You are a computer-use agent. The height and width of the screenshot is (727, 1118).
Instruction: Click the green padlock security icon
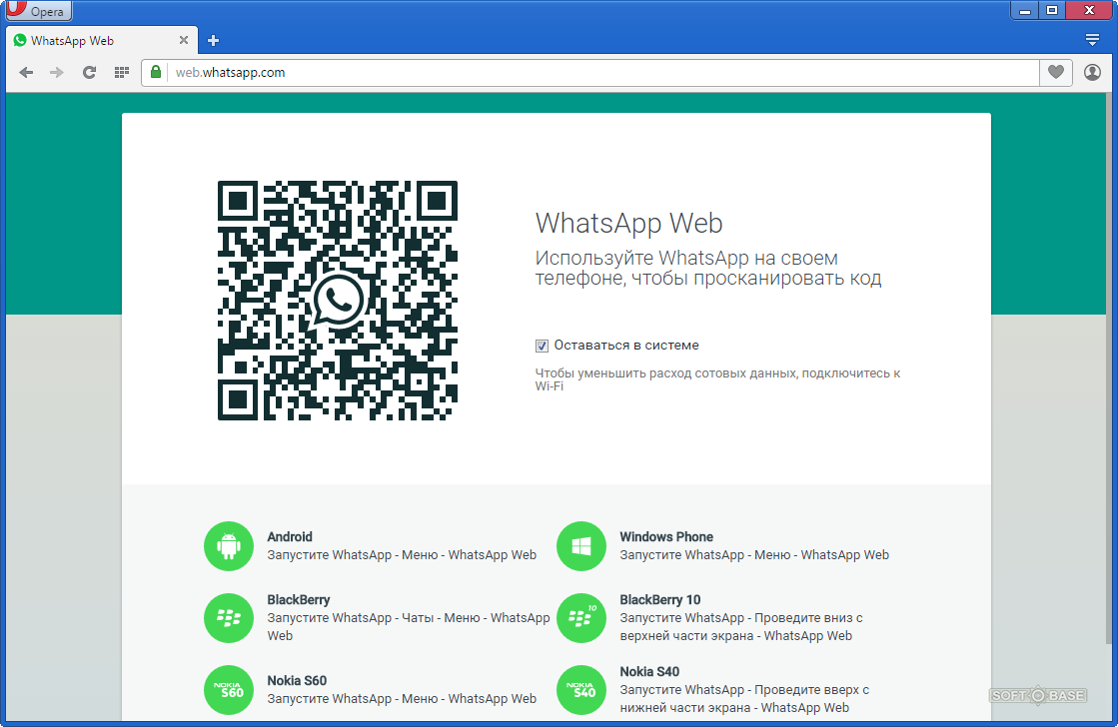pyautogui.click(x=156, y=72)
